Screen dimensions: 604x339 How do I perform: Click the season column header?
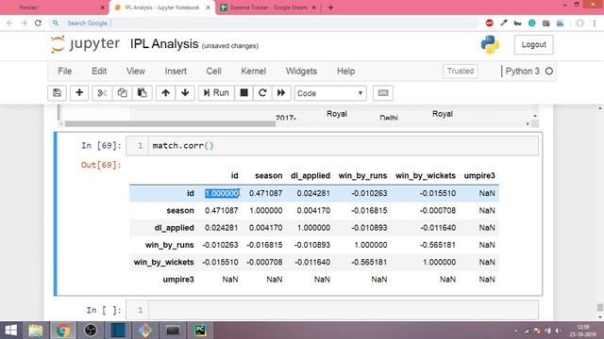point(268,176)
